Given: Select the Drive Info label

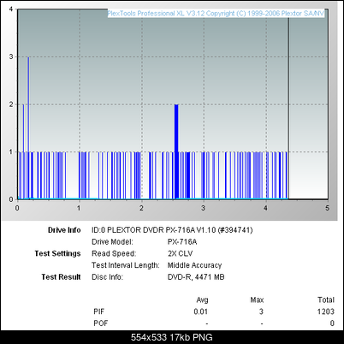Looking at the screenshot, I should pos(64,230).
